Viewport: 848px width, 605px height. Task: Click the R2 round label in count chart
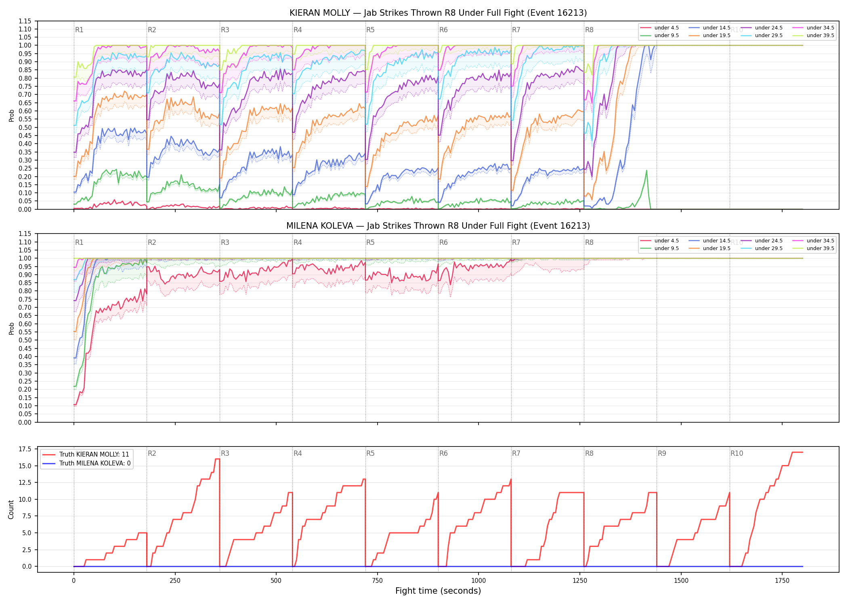click(152, 453)
